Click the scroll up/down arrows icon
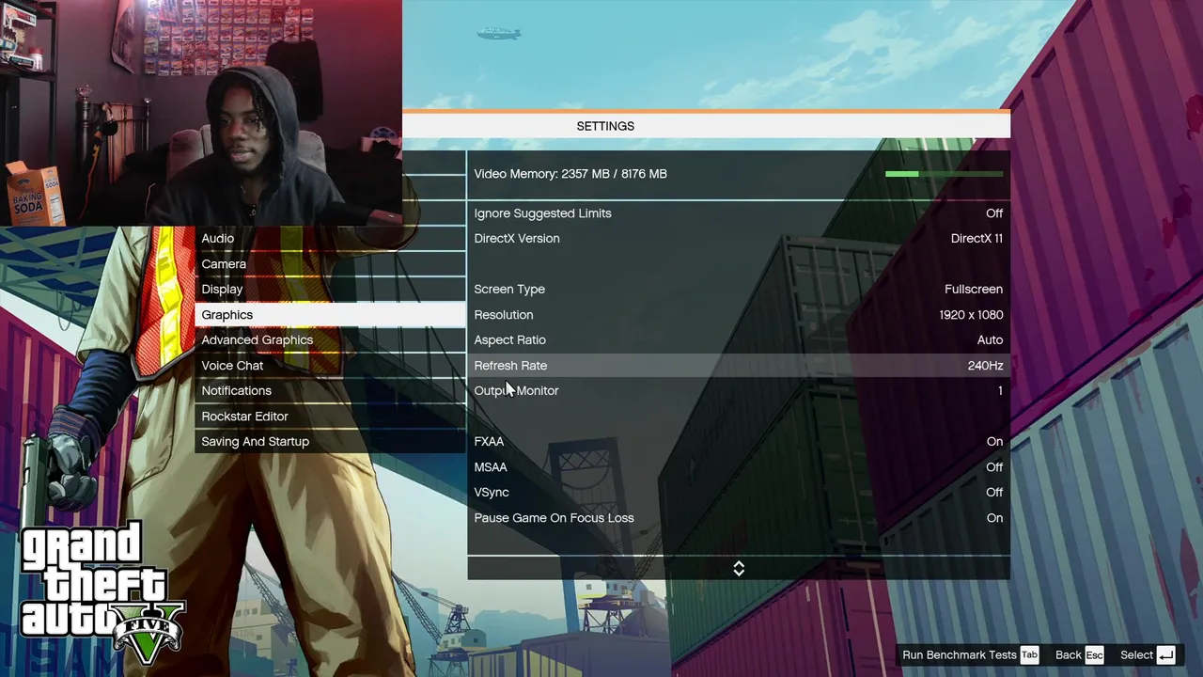1203x677 pixels. pyautogui.click(x=739, y=569)
